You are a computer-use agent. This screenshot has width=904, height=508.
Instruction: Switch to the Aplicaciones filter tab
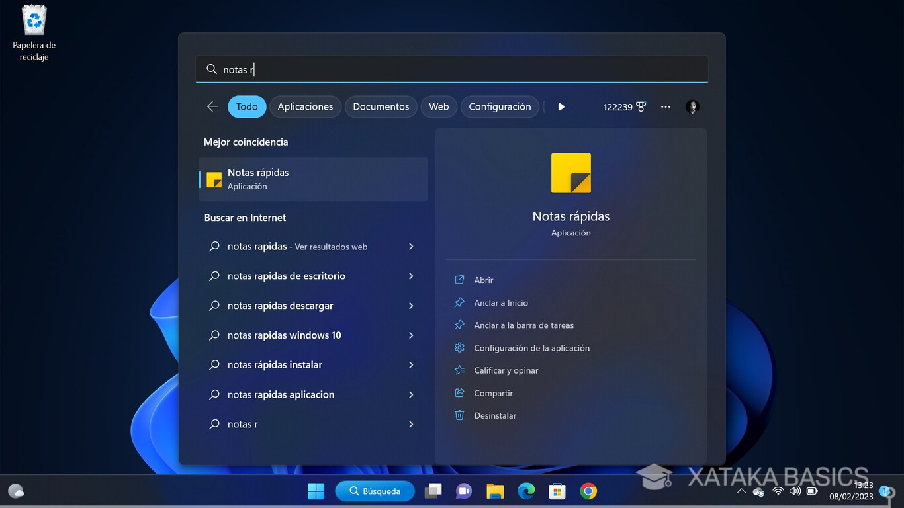305,106
